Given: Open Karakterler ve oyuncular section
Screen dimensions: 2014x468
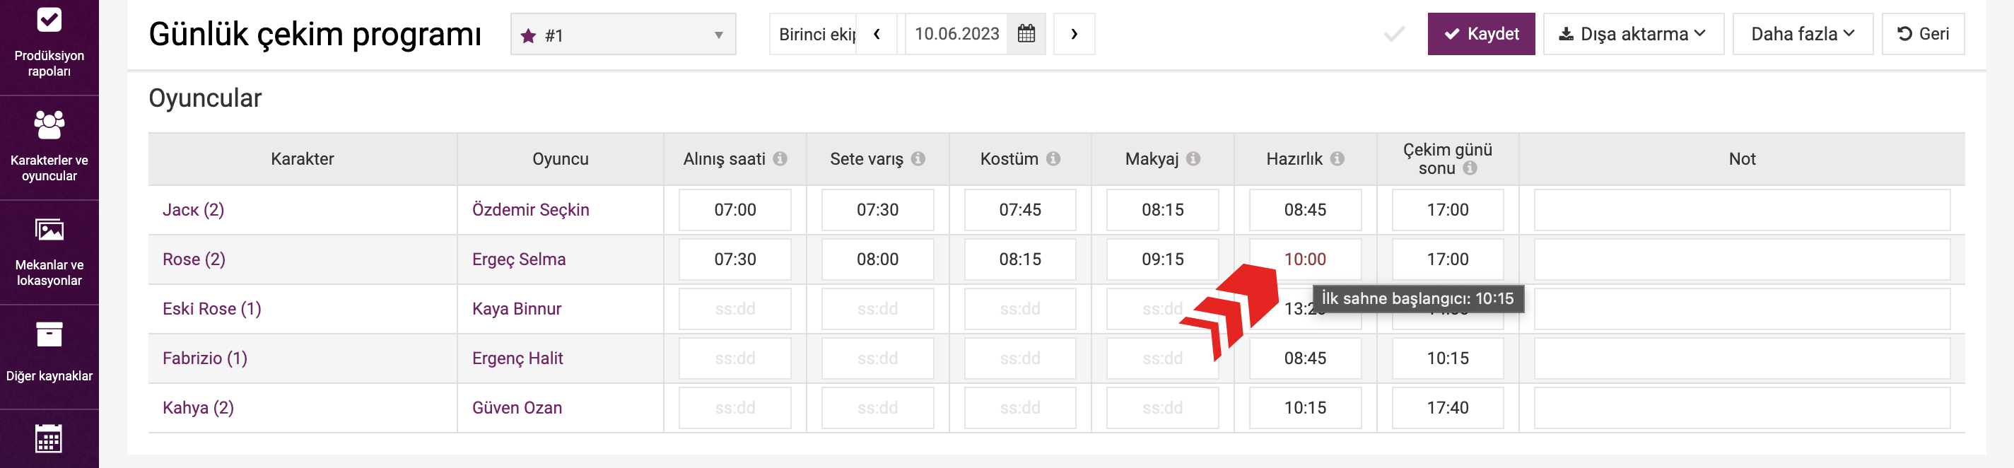Looking at the screenshot, I should tap(49, 148).
